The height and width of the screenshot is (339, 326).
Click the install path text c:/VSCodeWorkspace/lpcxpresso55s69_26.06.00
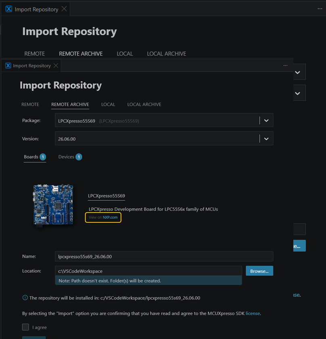click(150, 298)
